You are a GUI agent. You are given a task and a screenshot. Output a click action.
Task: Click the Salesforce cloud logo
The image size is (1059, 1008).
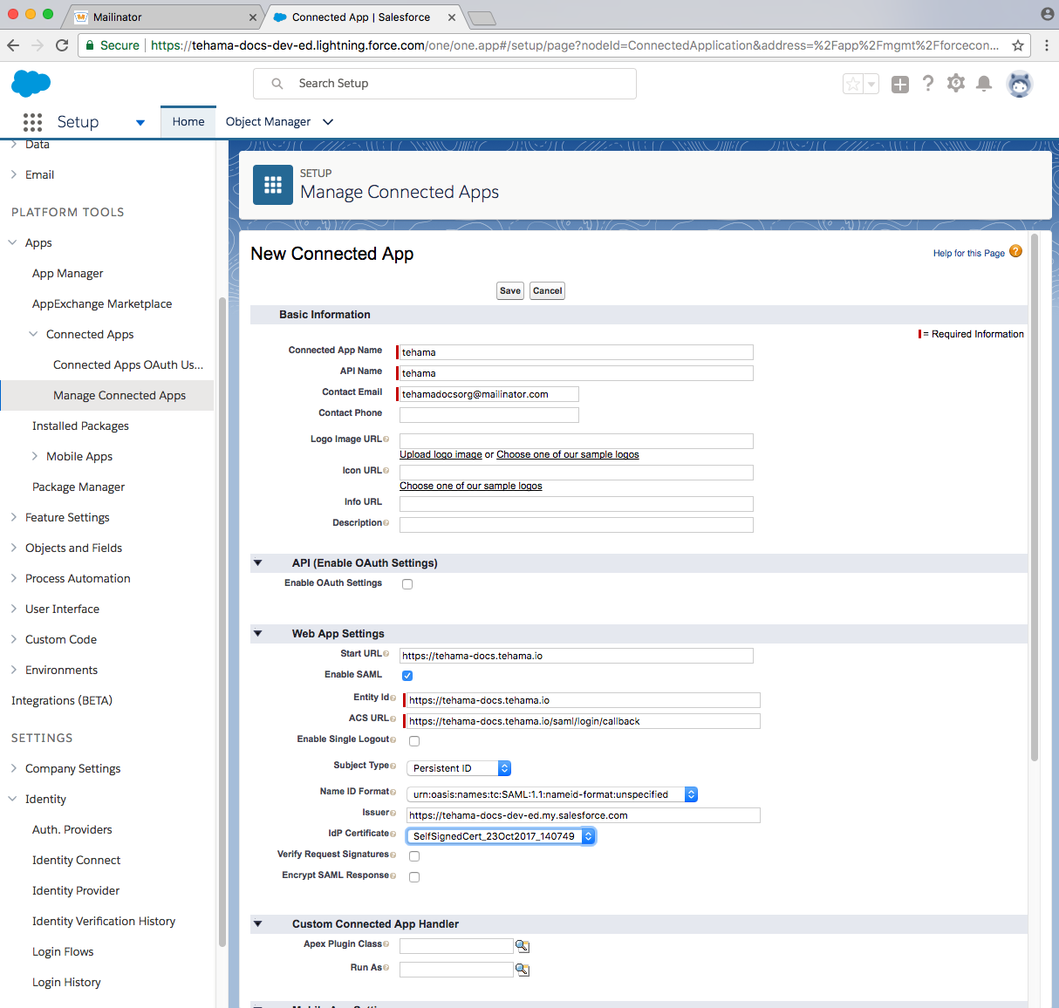(31, 84)
